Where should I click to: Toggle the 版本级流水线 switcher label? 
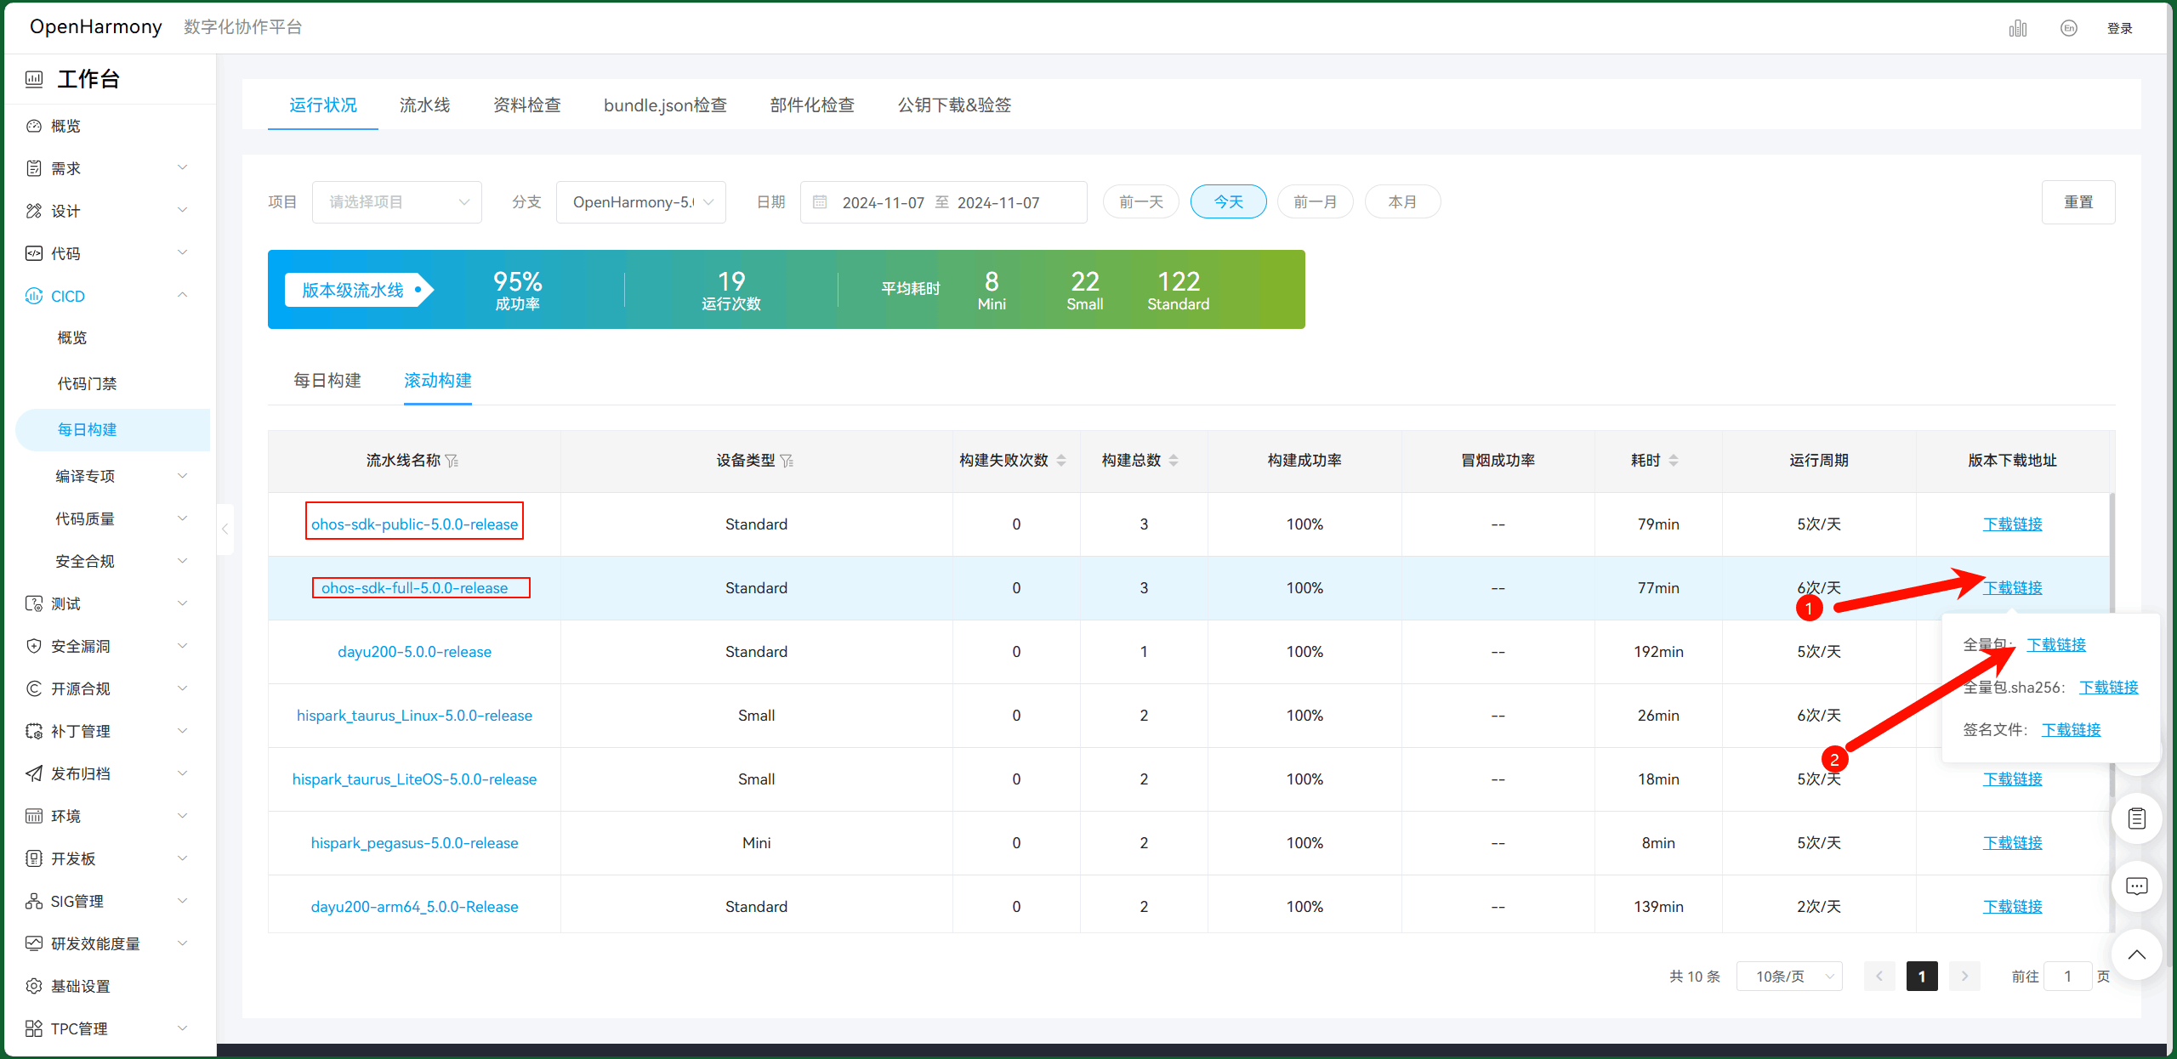(358, 290)
